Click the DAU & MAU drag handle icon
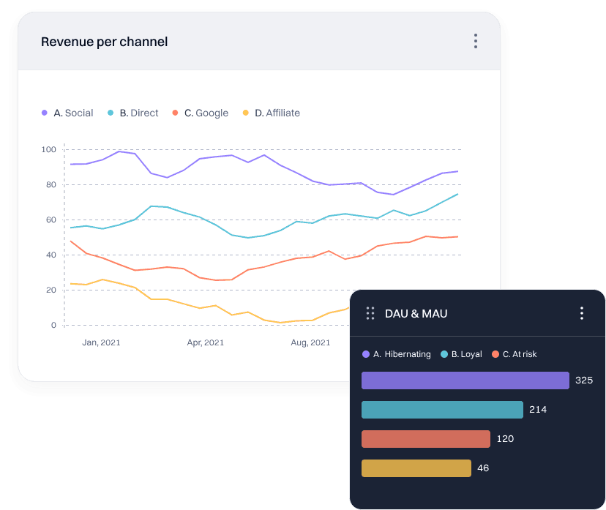The height and width of the screenshot is (510, 606). click(x=371, y=313)
